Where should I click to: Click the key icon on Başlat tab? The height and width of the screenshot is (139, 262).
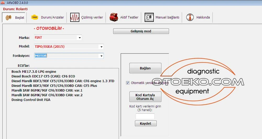pyautogui.click(x=8, y=17)
